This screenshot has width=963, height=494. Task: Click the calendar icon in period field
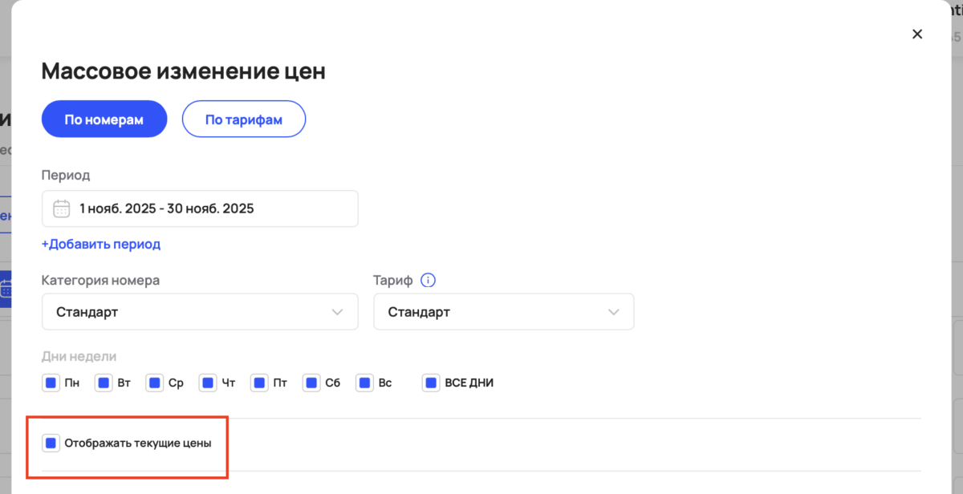(x=62, y=209)
